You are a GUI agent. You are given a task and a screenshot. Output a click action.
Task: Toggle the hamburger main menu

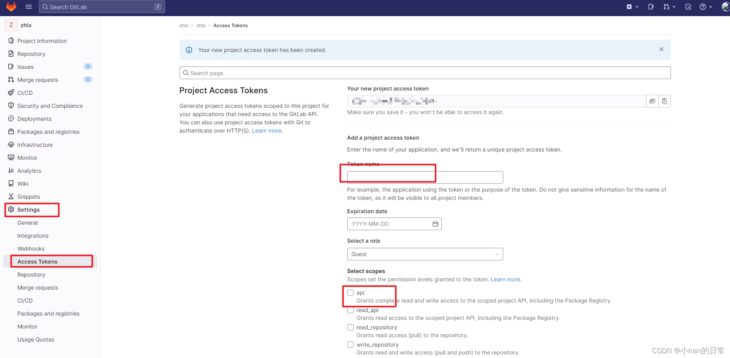[29, 7]
